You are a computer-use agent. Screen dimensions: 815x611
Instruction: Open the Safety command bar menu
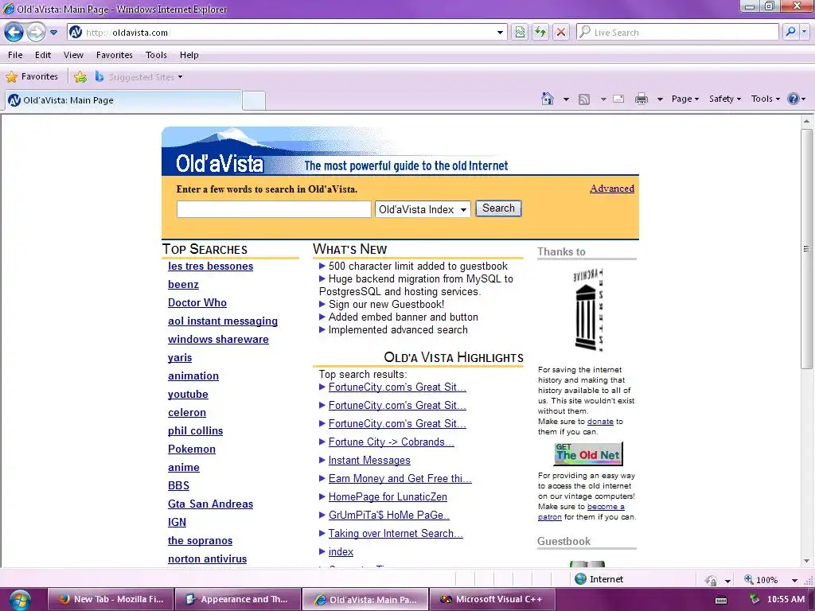[725, 99]
